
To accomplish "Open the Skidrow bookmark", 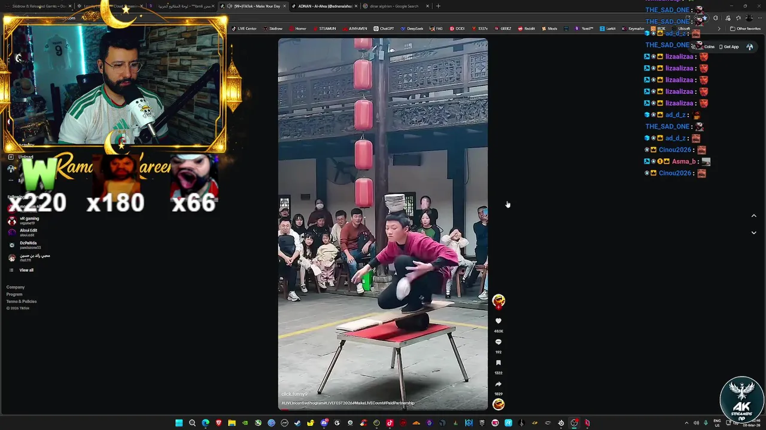I will 272,29.
